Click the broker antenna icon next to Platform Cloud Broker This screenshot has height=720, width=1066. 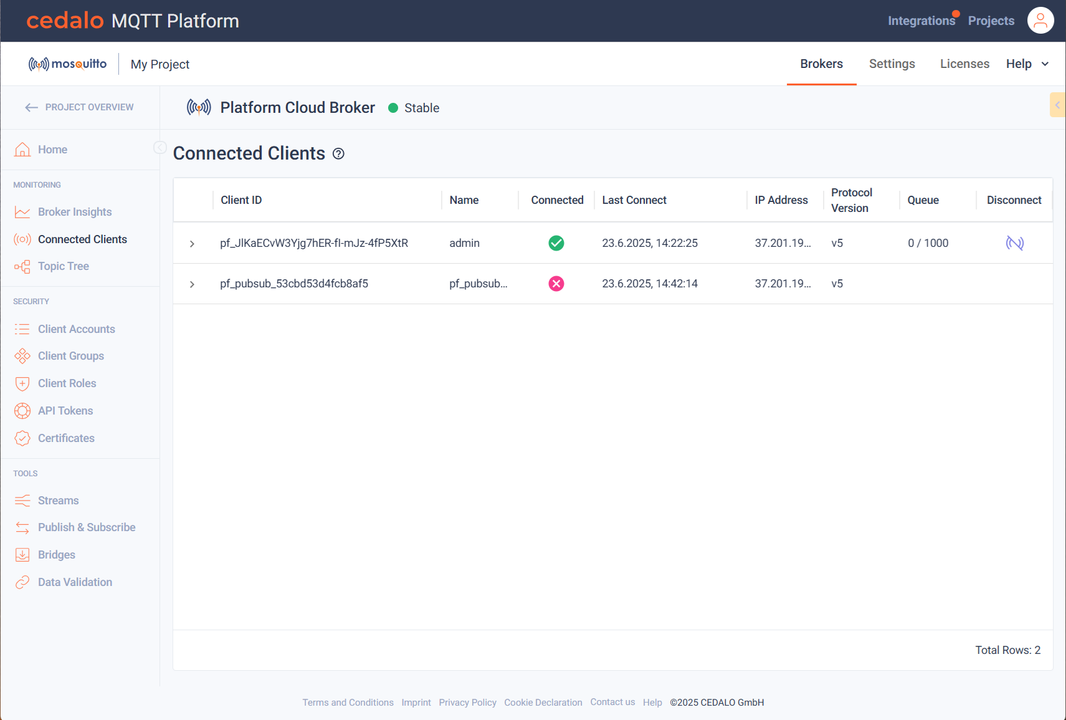tap(199, 108)
